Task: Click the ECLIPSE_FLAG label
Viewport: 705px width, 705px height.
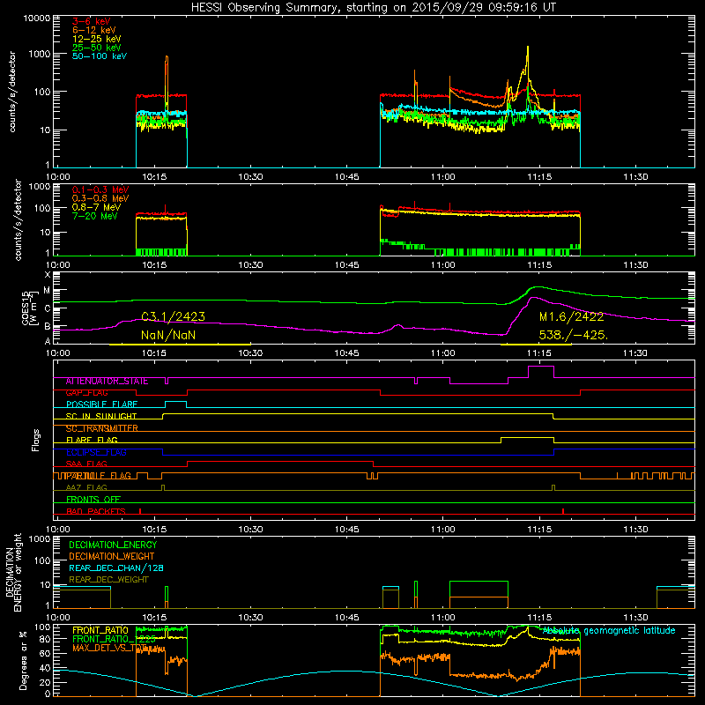Action: pyautogui.click(x=96, y=452)
